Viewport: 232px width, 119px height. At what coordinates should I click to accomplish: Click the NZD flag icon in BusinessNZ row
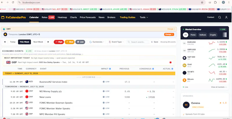pyautogui.click(x=27, y=82)
